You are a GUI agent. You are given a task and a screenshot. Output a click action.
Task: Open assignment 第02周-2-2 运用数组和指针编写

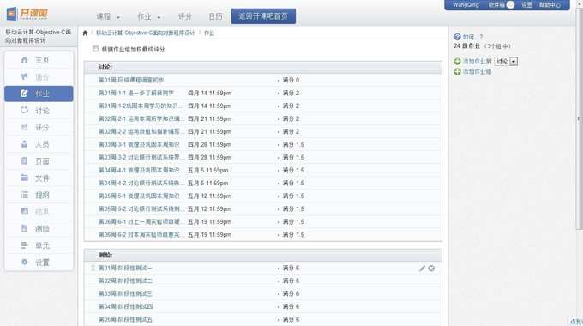pos(141,131)
